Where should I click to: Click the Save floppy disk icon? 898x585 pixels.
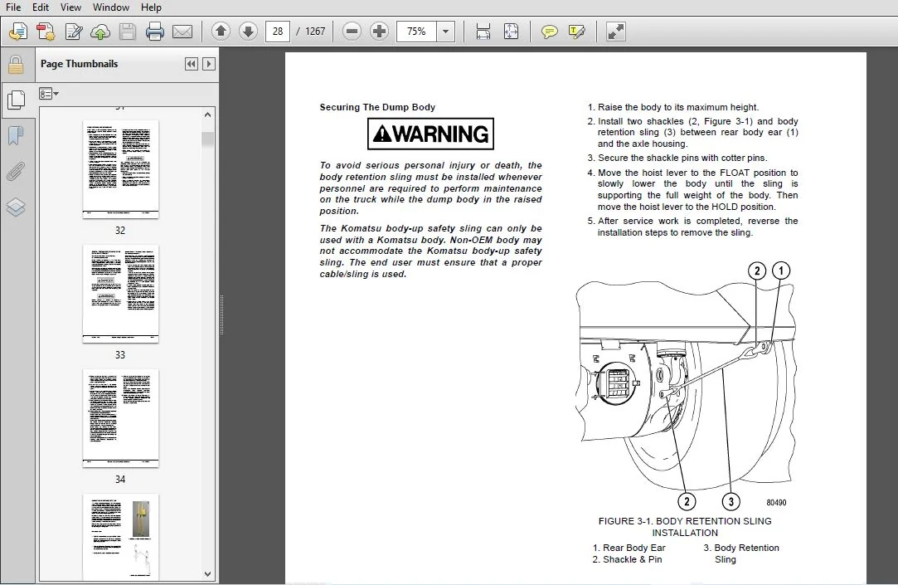pyautogui.click(x=127, y=32)
